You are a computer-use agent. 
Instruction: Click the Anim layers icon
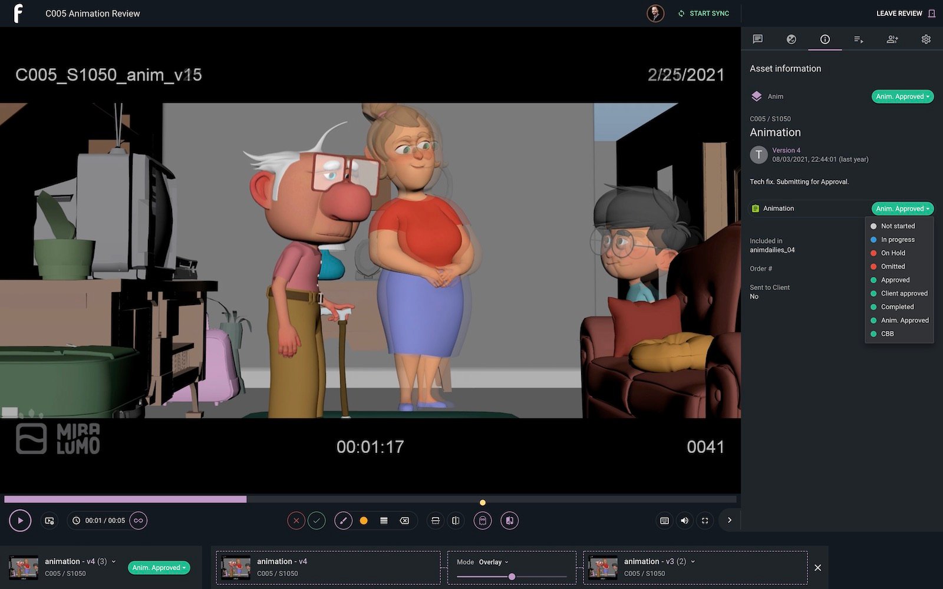coord(757,97)
